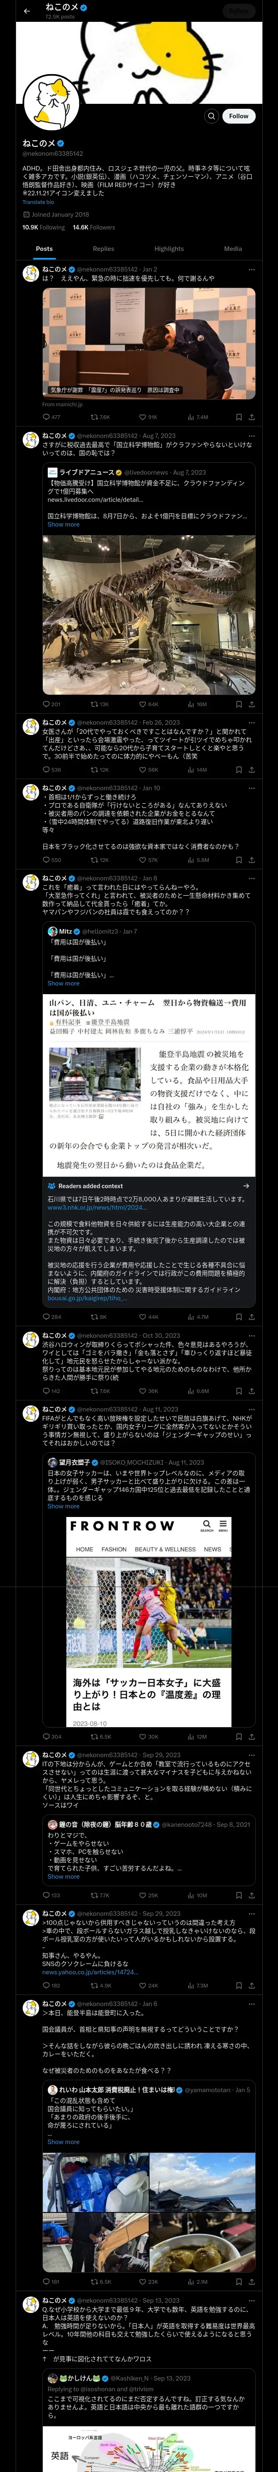Viewport: 278px width, 2472px height.
Task: Open the dinosaur skeleton museum photo
Action: tap(149, 614)
